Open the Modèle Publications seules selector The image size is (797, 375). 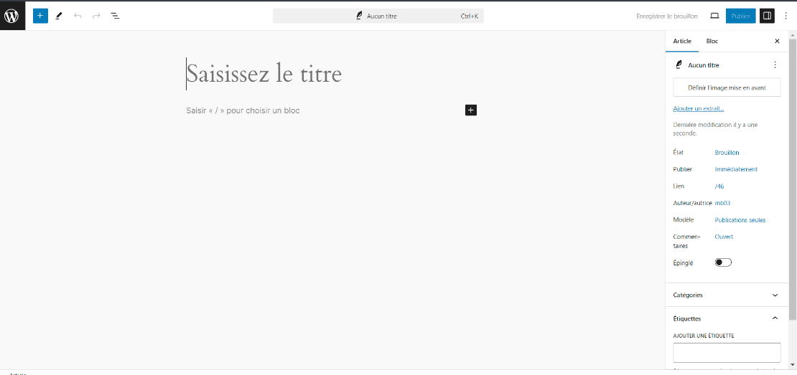coord(740,219)
